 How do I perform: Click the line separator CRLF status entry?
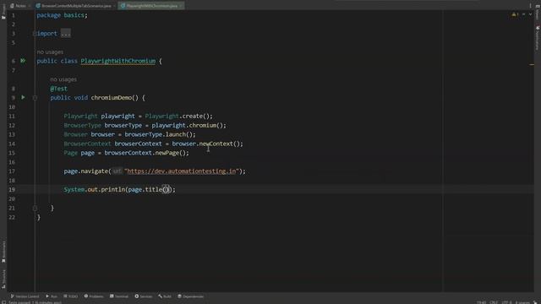tap(494, 302)
